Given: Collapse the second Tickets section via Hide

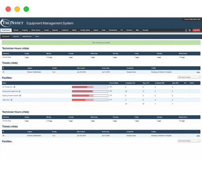Looking at the screenshot, I should [x=14, y=126].
